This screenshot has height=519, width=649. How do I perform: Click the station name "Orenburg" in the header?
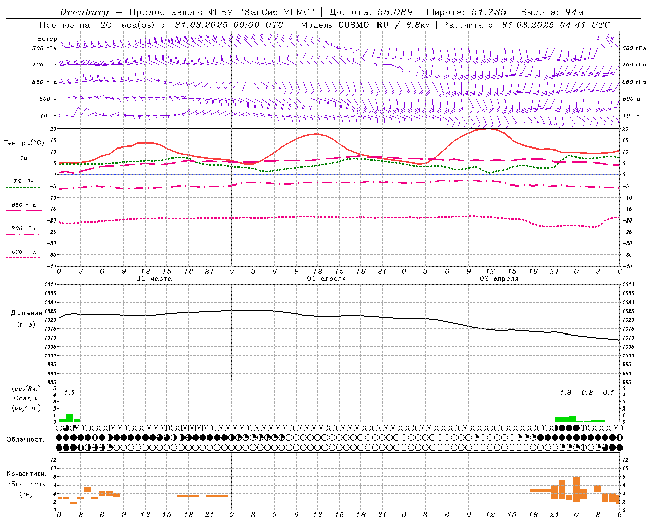coord(85,12)
